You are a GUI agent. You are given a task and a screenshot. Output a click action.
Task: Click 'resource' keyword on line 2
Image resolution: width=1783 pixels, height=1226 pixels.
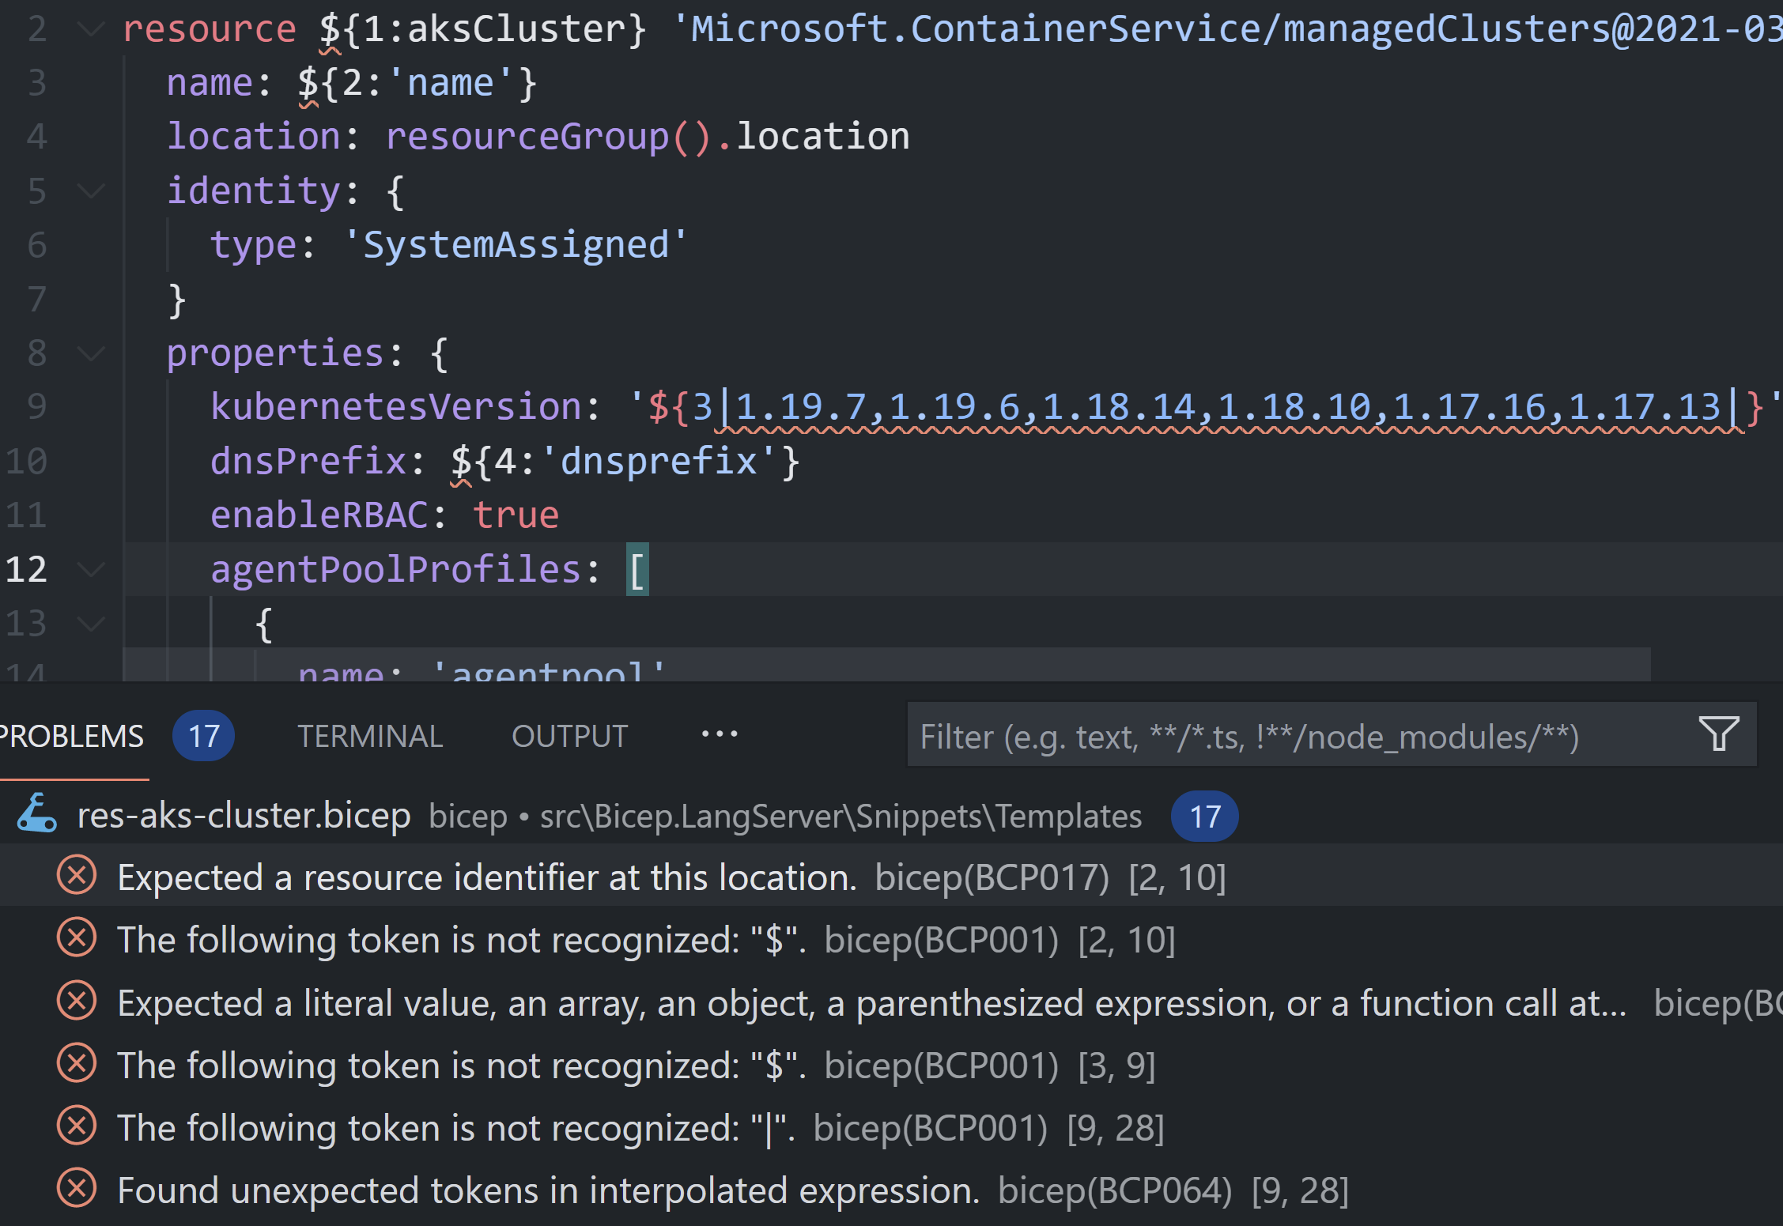click(210, 30)
